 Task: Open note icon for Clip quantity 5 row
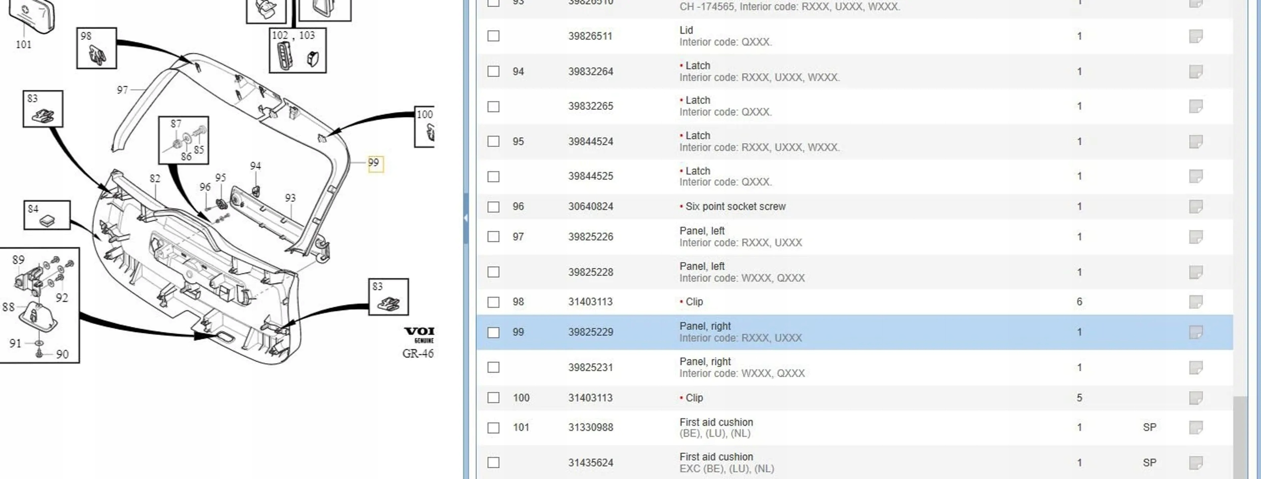(1195, 398)
